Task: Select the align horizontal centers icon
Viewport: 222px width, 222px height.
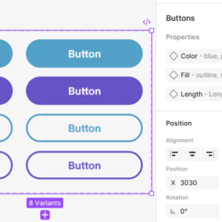Action: click(x=192, y=154)
